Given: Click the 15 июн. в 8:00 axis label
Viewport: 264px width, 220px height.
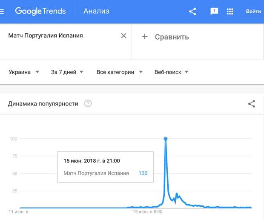Looking at the screenshot, I should click(x=147, y=212).
